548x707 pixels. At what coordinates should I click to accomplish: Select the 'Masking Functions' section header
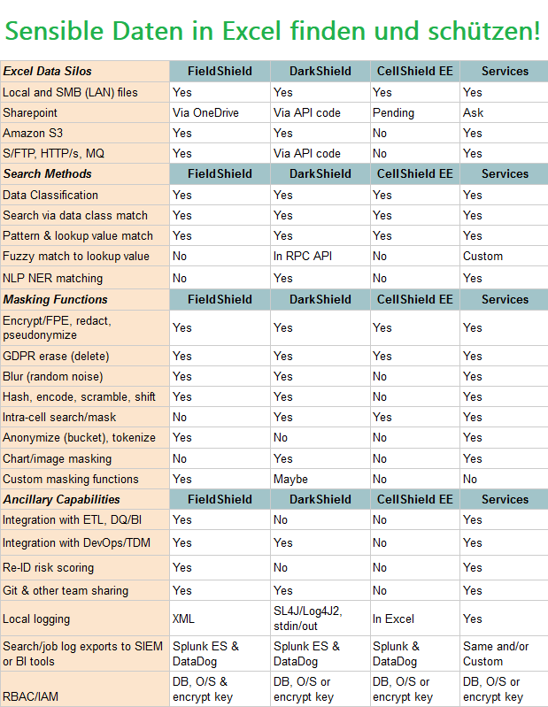click(x=54, y=300)
